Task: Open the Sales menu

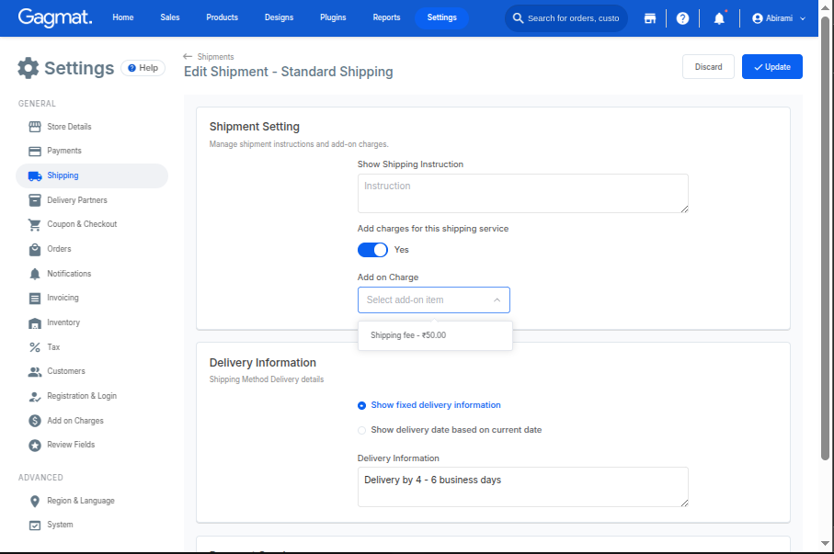Action: point(170,17)
